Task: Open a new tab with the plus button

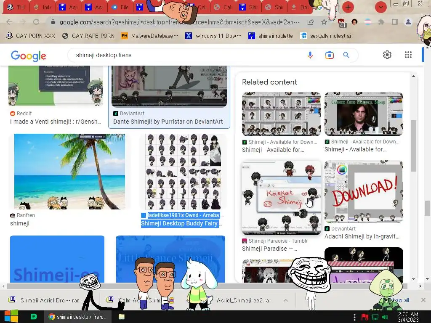Action: [348, 7]
